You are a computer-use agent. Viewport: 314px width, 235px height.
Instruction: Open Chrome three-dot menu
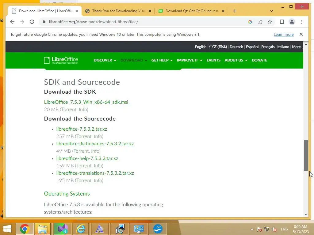[x=302, y=22]
